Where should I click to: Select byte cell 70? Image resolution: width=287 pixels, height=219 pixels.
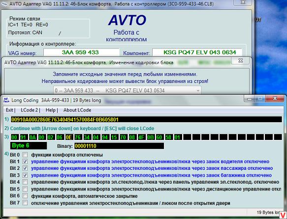(123, 137)
